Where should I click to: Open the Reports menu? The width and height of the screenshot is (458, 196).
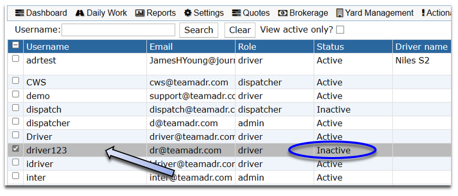coord(156,13)
